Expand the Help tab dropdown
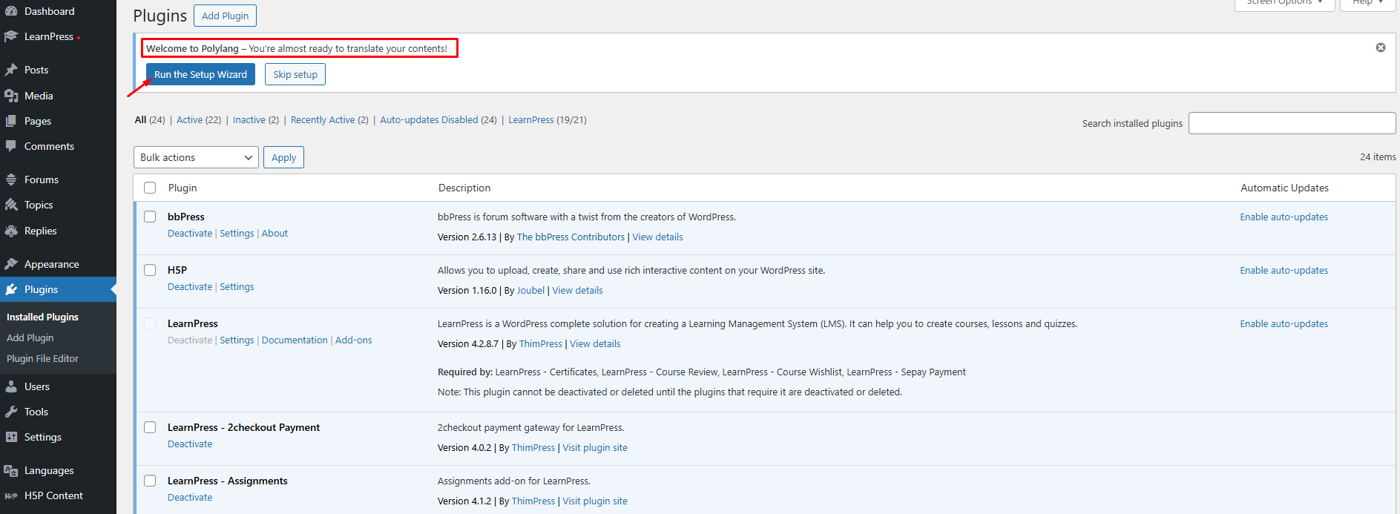 [1367, 3]
